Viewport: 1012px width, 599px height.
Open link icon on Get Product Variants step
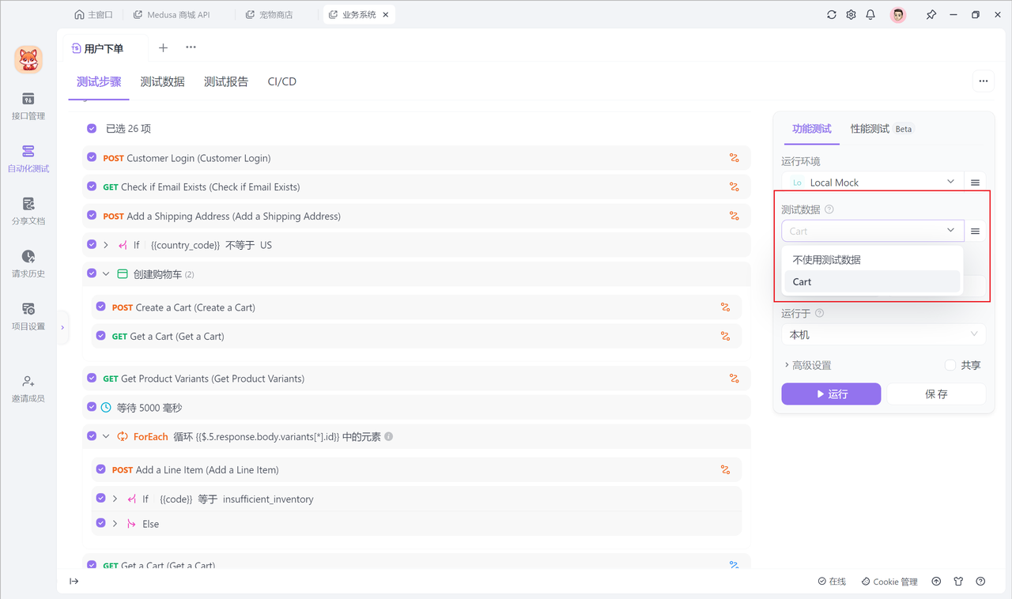click(x=734, y=379)
